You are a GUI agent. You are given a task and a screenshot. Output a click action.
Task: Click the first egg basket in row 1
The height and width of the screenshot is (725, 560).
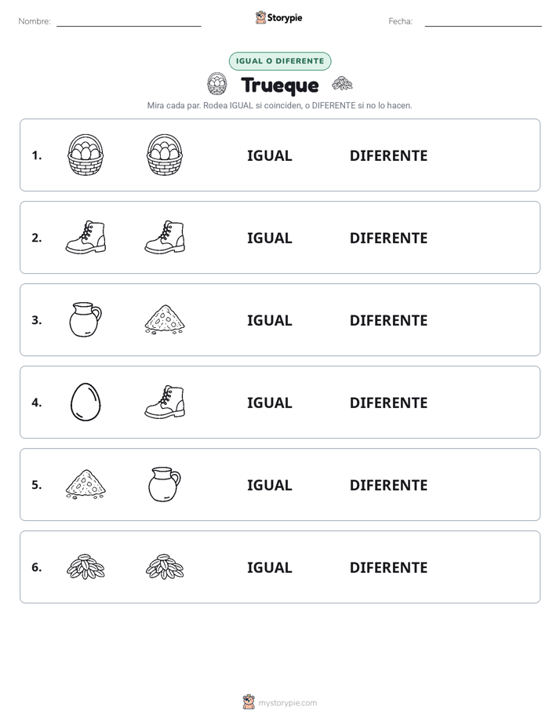point(85,155)
